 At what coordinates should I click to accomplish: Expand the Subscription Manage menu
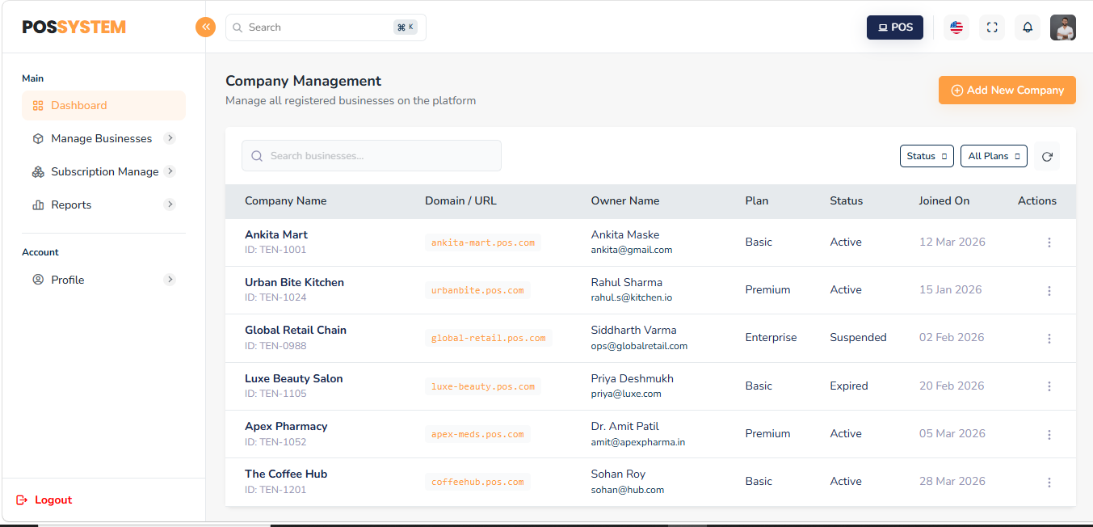point(104,171)
